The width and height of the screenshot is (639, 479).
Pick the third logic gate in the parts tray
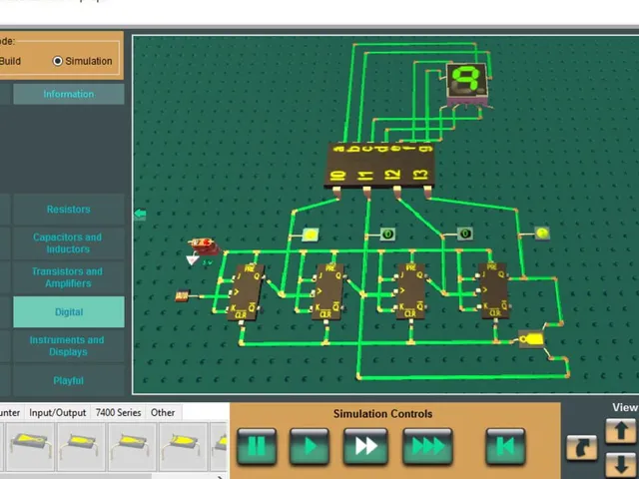[x=132, y=446]
